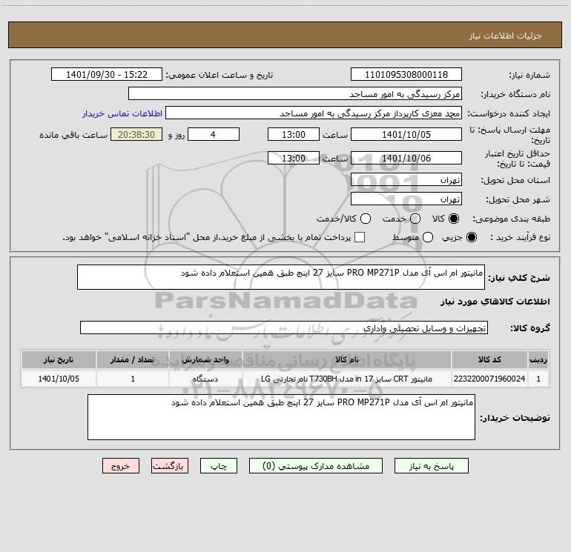571x552 pixels.
Task: Click the response deadline date 1401/10/05 field
Action: point(406,134)
